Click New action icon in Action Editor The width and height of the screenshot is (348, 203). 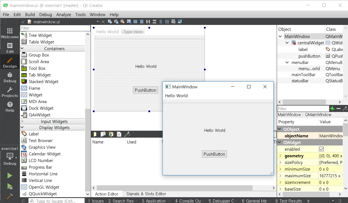pyautogui.click(x=95, y=134)
